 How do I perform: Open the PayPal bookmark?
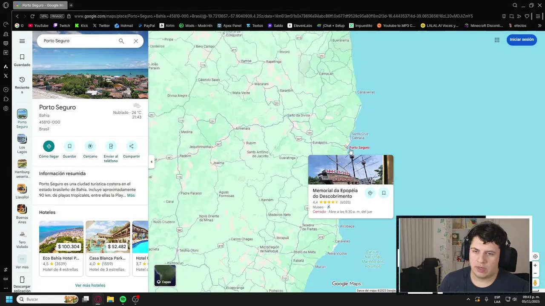[146, 25]
